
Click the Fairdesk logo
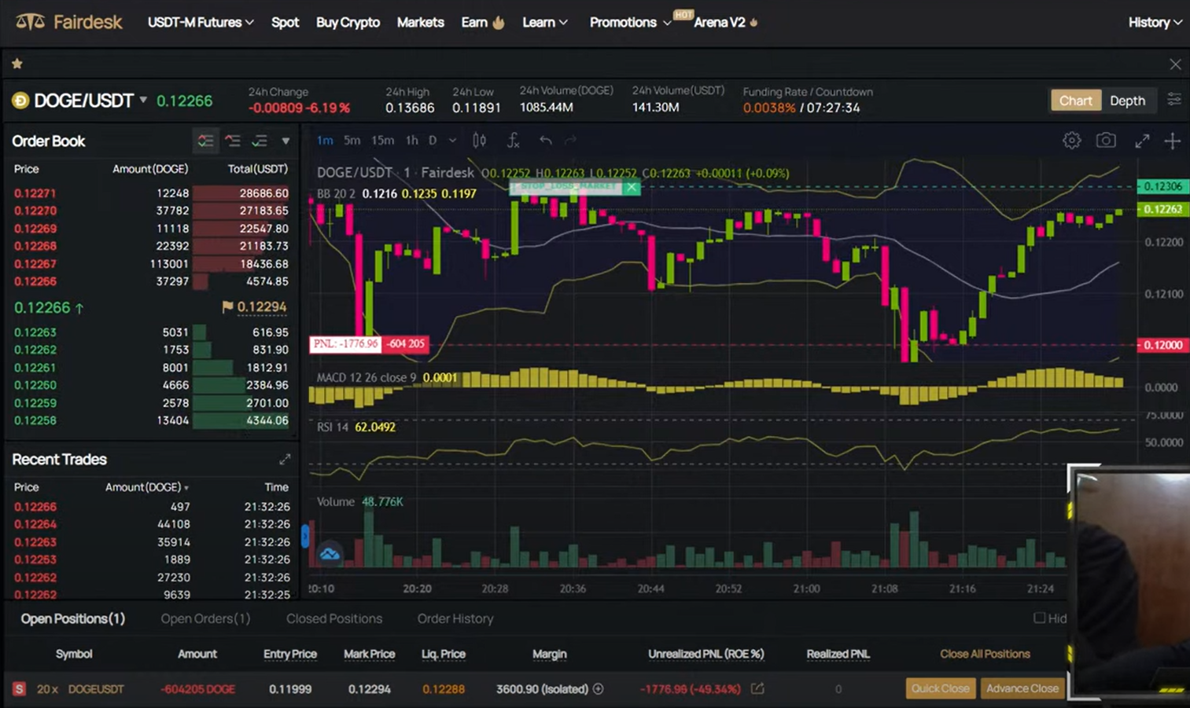[69, 22]
